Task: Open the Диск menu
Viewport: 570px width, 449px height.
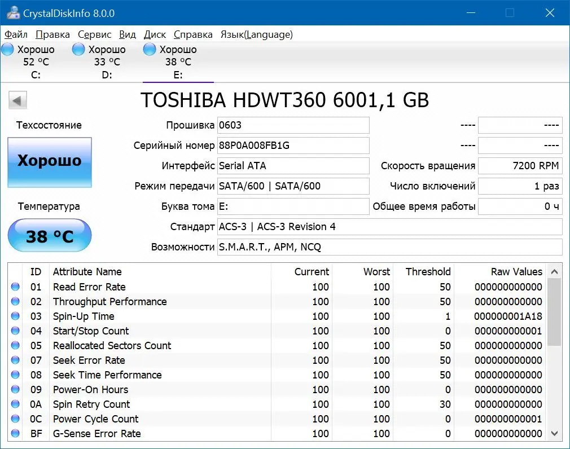Action: pos(155,34)
